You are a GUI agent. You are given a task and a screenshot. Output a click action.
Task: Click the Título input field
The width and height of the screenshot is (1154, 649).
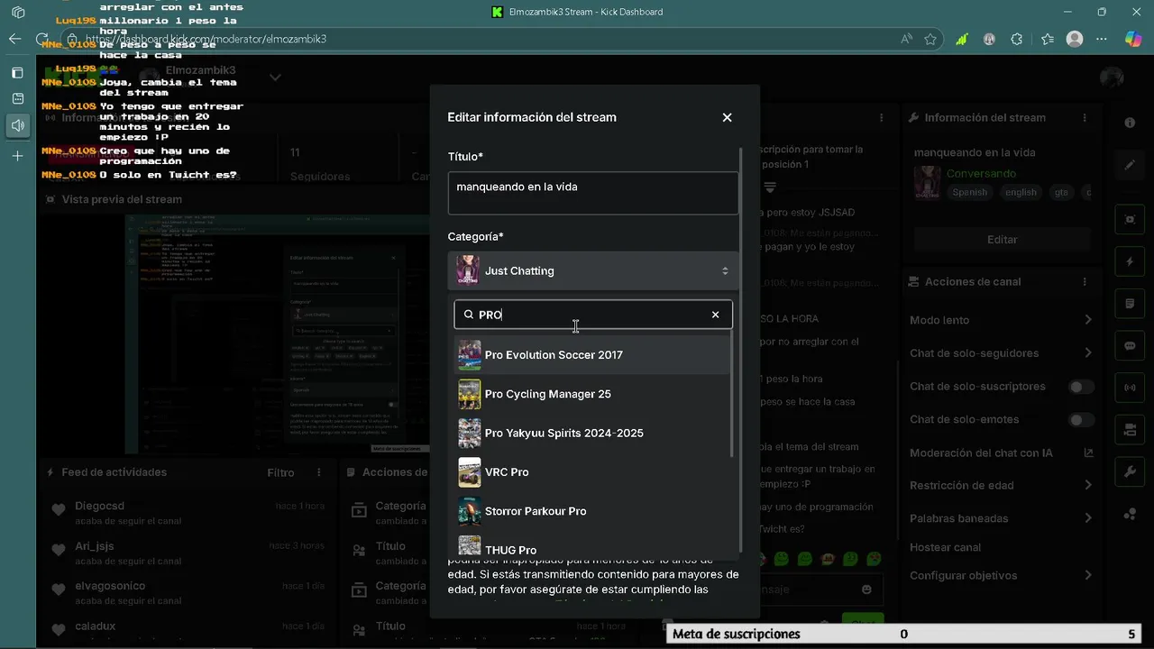[593, 193]
